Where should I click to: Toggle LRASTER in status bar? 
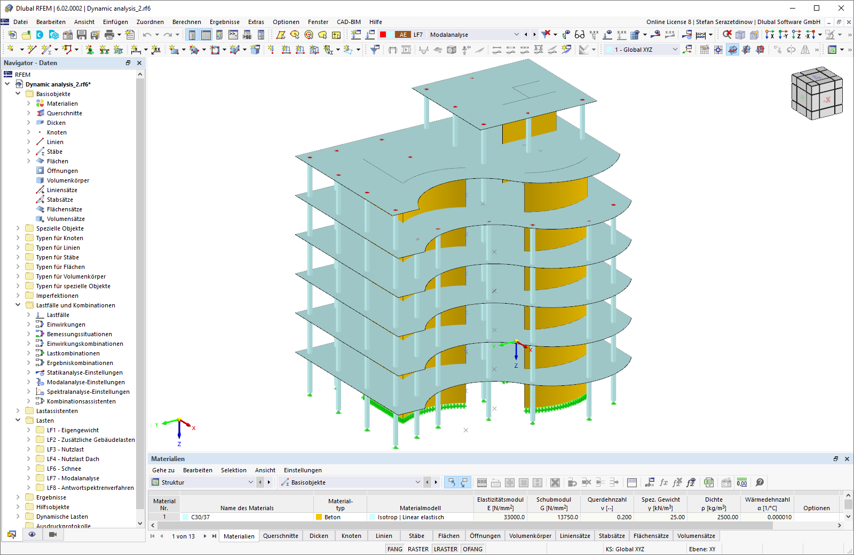446,549
